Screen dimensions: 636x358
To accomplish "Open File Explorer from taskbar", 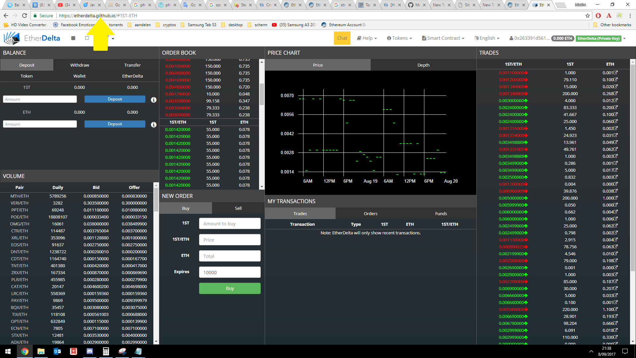I will pos(41,351).
